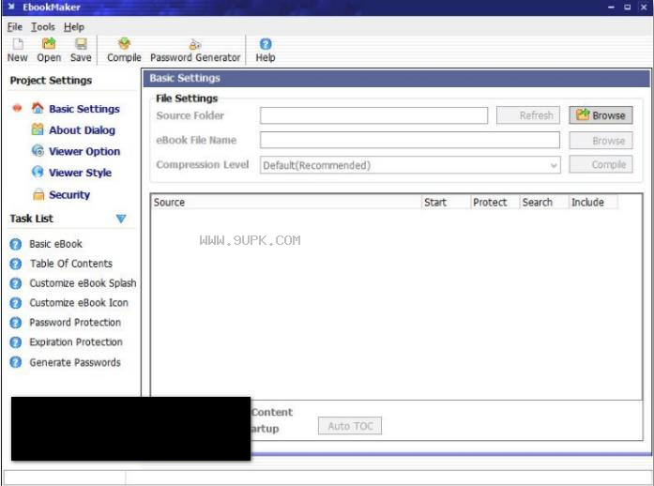
Task: Go to About Dialog settings
Action: pyautogui.click(x=82, y=130)
